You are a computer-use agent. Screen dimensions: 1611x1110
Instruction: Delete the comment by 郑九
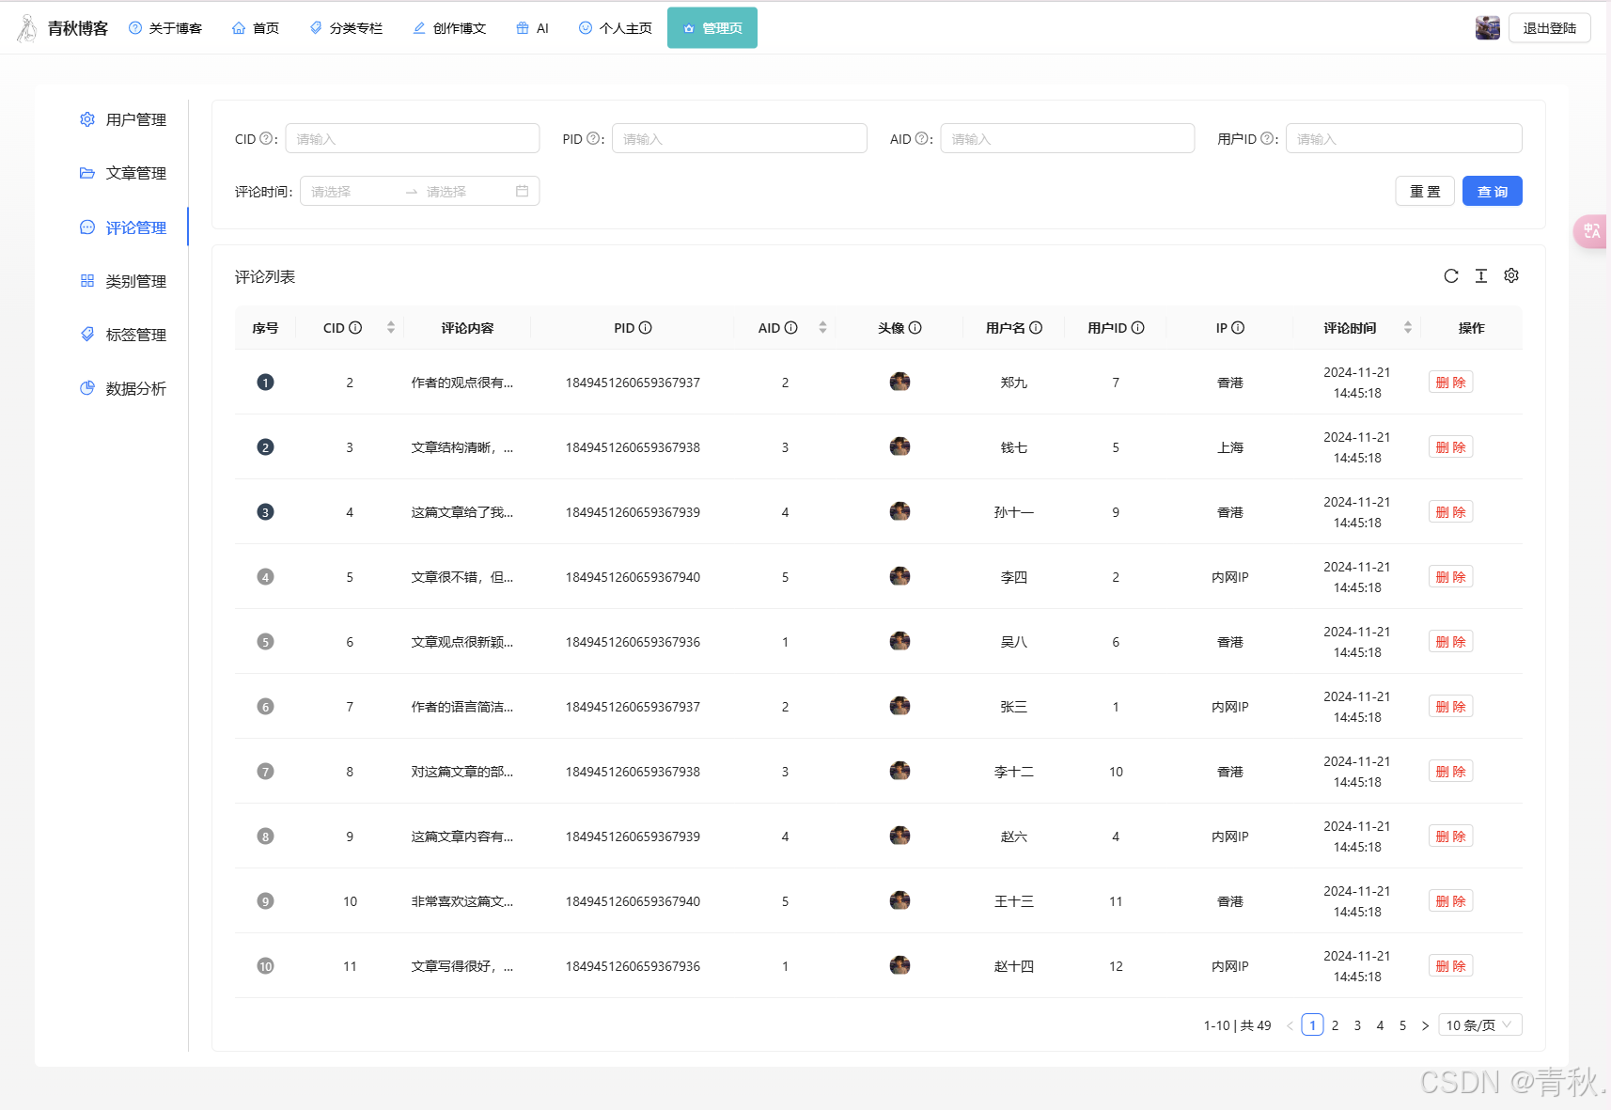[1450, 383]
